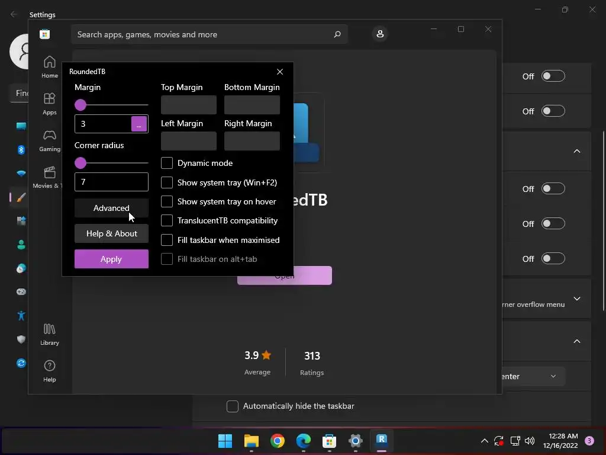Open Movies & TV in Store sidebar

50,177
